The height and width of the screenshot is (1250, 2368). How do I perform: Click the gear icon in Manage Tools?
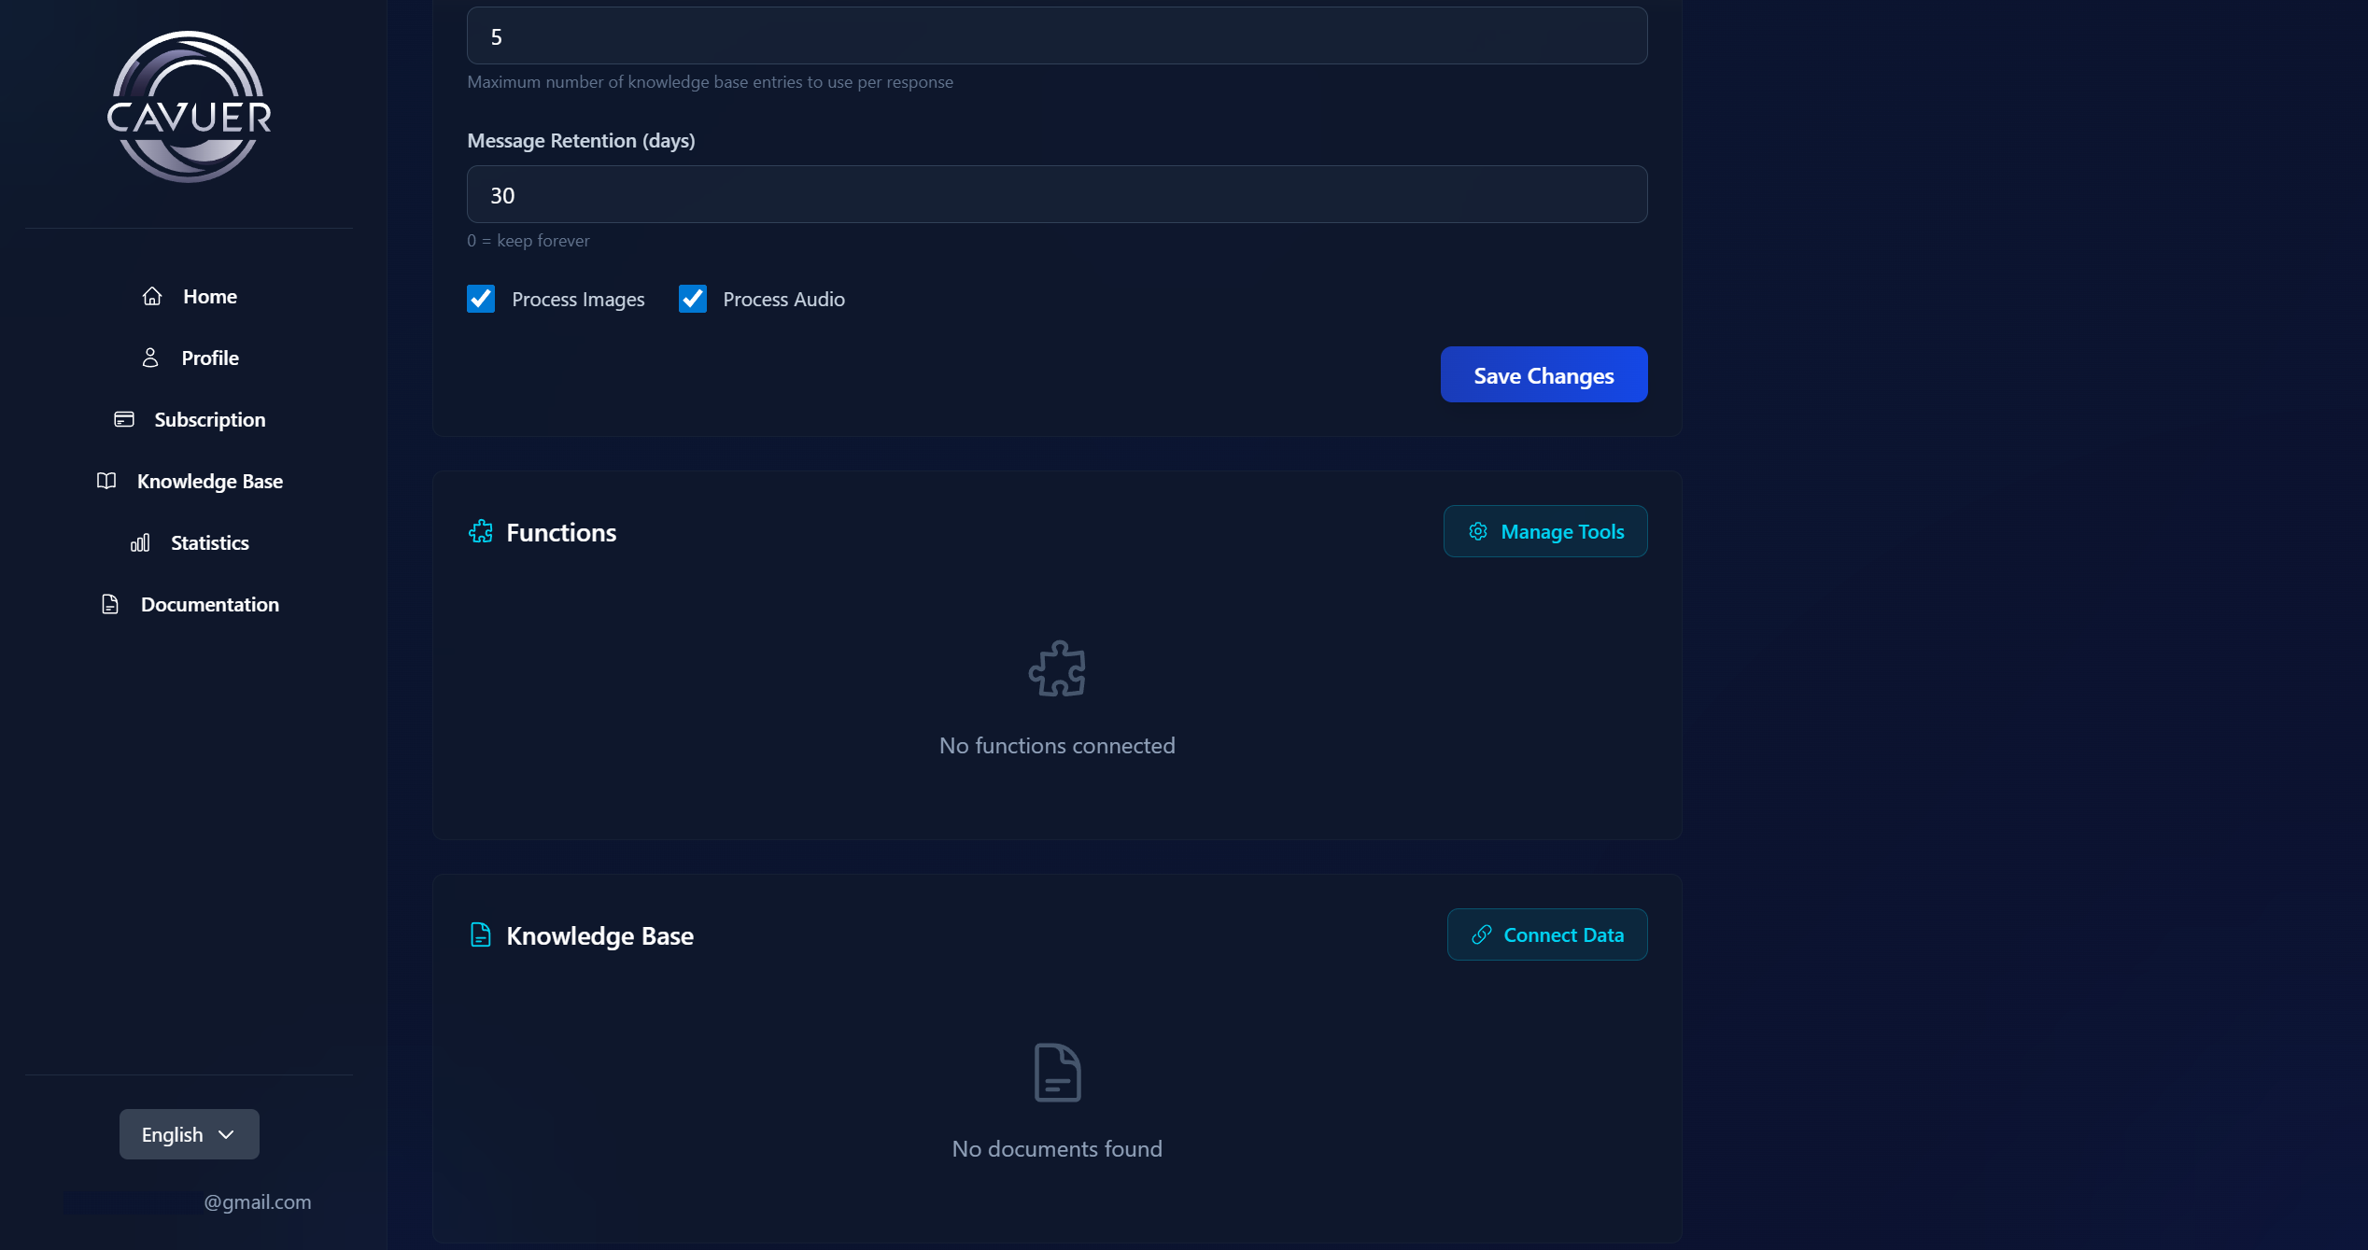pyautogui.click(x=1478, y=531)
